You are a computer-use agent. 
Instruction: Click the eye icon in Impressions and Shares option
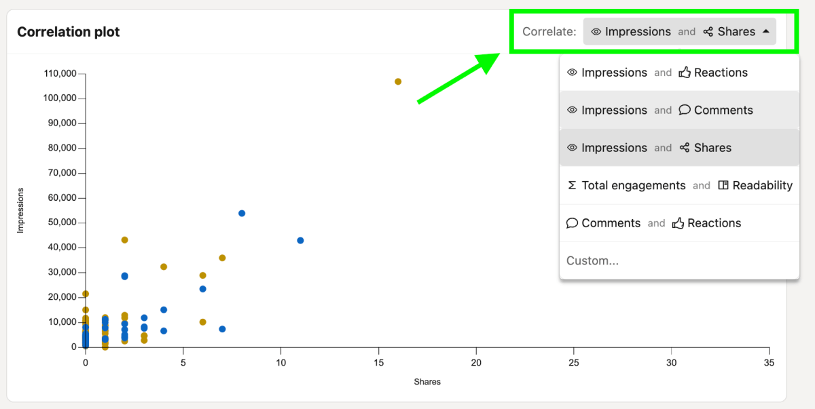point(573,147)
